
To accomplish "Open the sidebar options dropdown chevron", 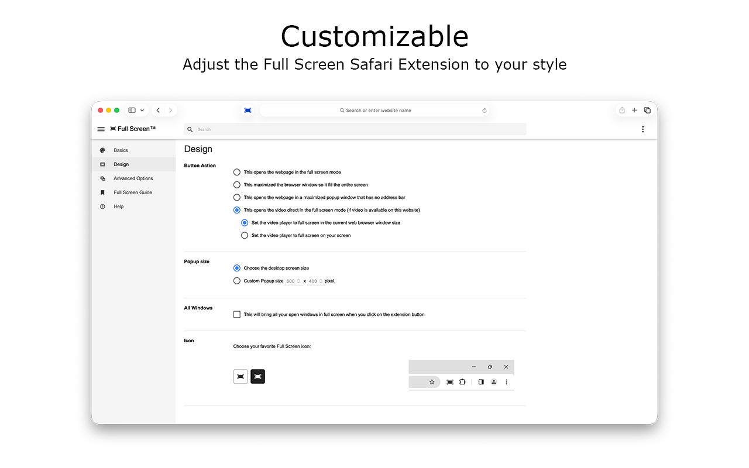I will pyautogui.click(x=142, y=110).
